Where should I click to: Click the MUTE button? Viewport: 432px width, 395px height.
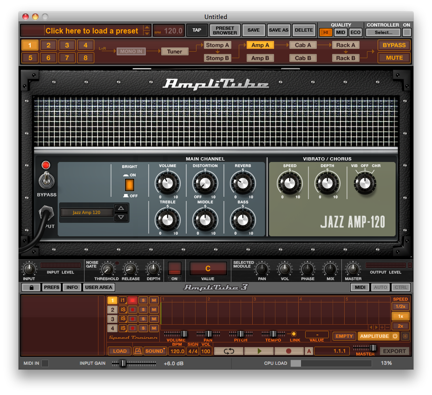(394, 58)
